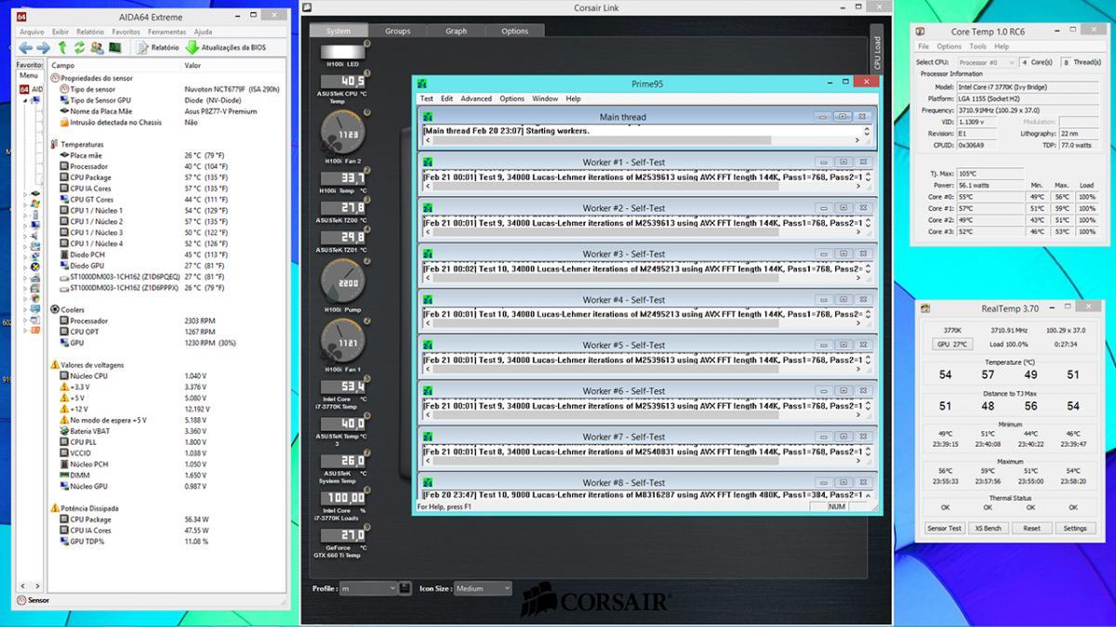The height and width of the screenshot is (627, 1116).
Task: Switch to the Favoritos tab in AIDA64 sidebar
Action: coord(30,65)
